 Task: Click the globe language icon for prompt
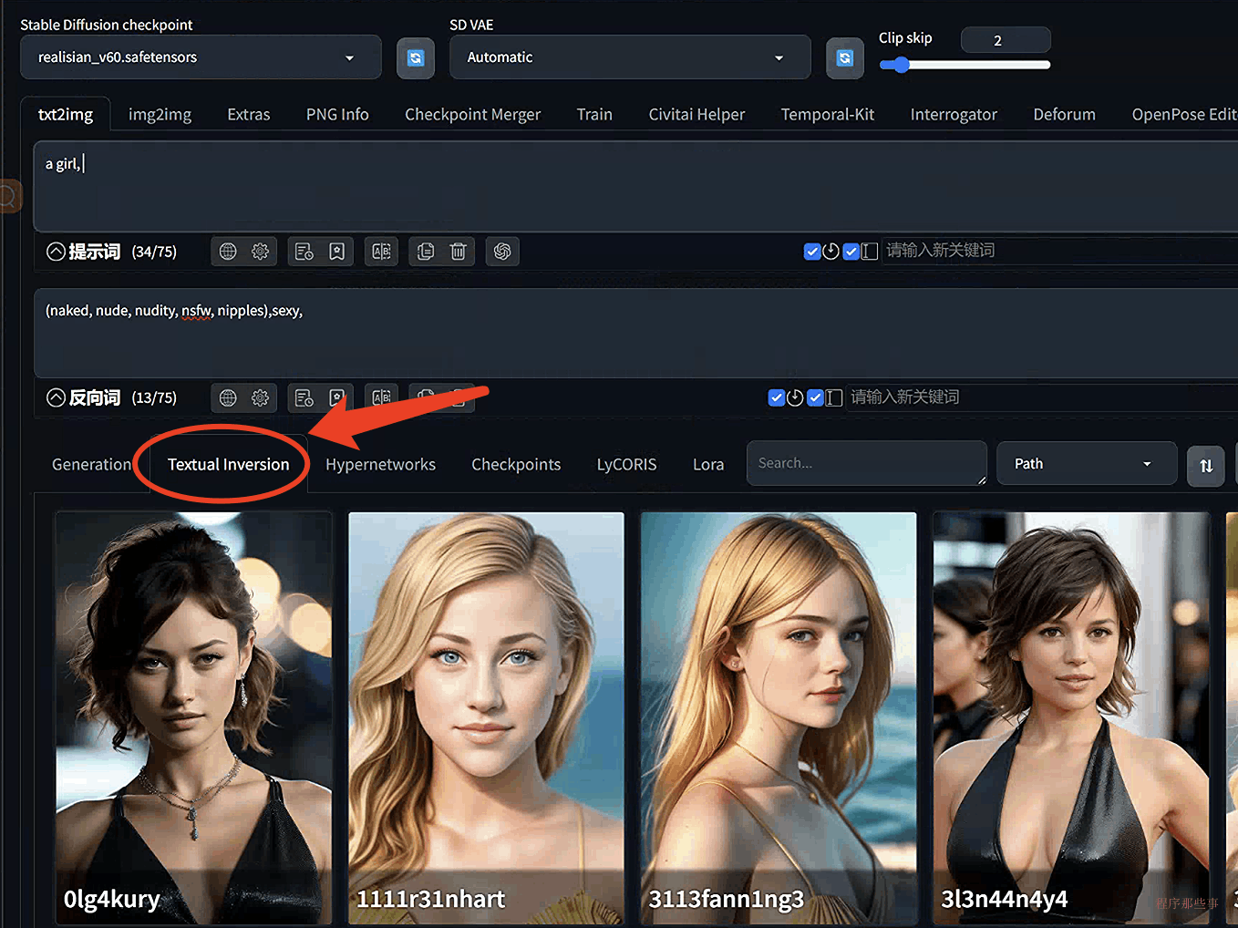click(228, 252)
